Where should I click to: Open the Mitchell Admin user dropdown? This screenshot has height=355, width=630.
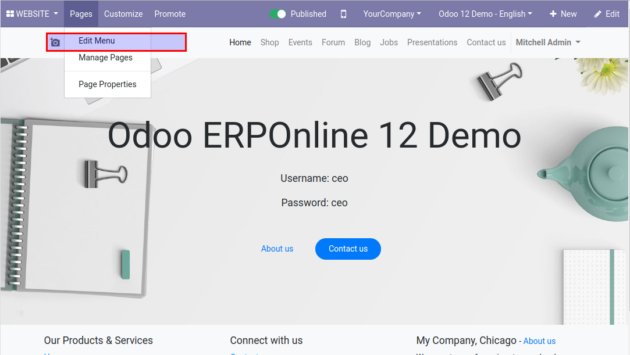tap(548, 42)
